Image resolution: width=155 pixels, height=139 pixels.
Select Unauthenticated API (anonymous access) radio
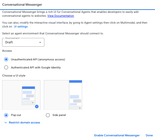[6, 59]
